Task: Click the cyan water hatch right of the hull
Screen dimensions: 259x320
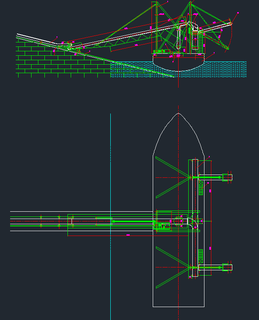Action: pyautogui.click(x=226, y=69)
